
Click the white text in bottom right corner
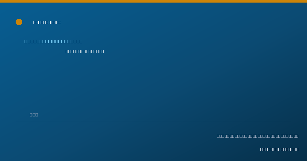[x=279, y=149]
